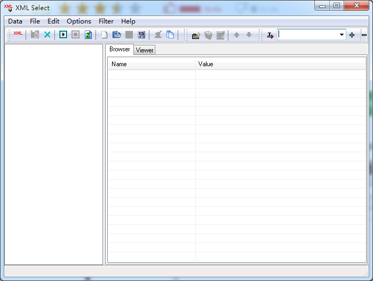Click the text insert red arrow icon
The height and width of the screenshot is (281, 373).
pos(270,35)
